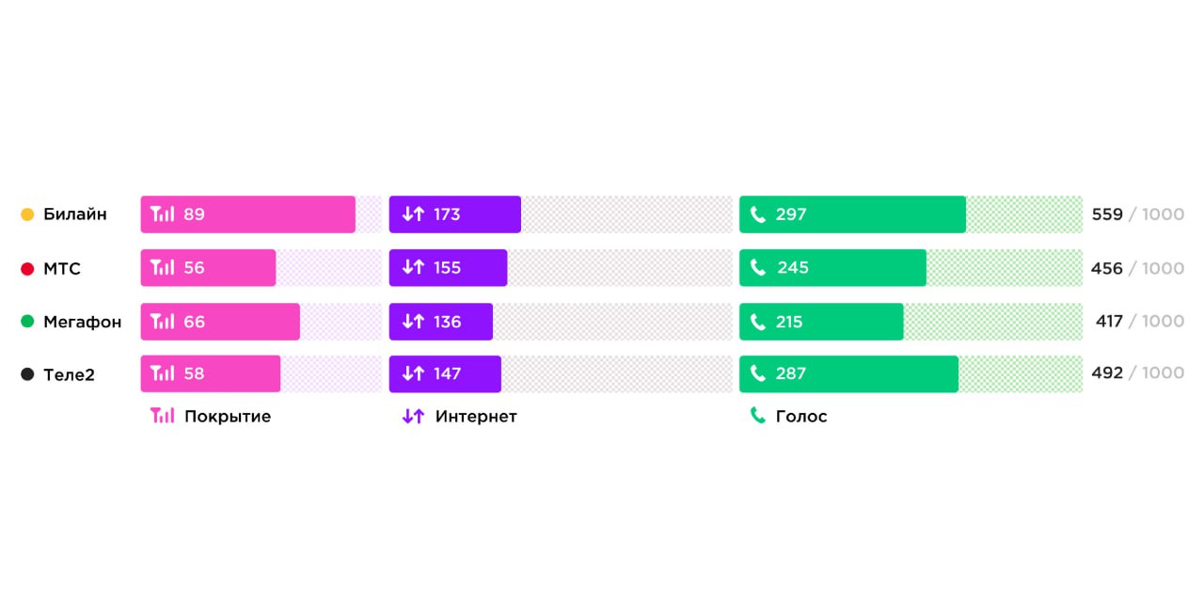Click Билайн total score 559 / 1000
The width and height of the screenshot is (1204, 602).
(1137, 214)
